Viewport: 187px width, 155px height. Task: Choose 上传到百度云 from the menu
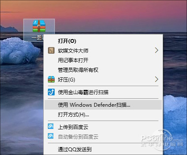(x=103, y=127)
